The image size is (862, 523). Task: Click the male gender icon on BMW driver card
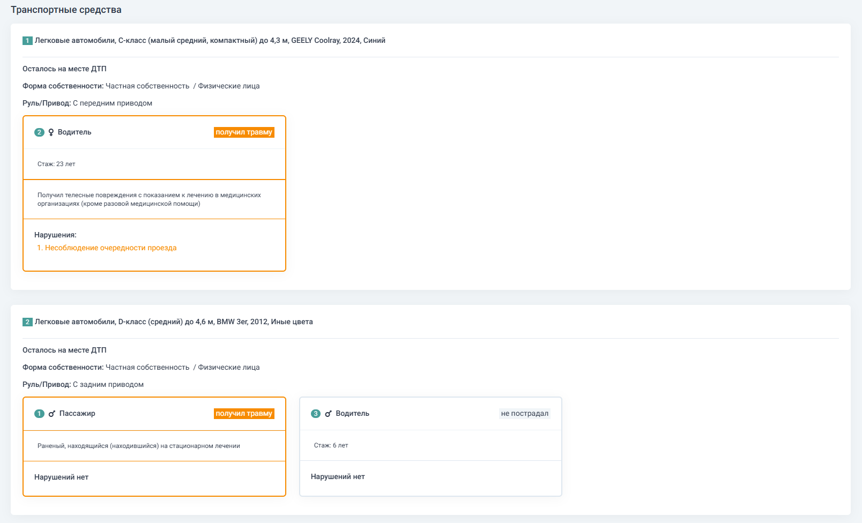328,414
